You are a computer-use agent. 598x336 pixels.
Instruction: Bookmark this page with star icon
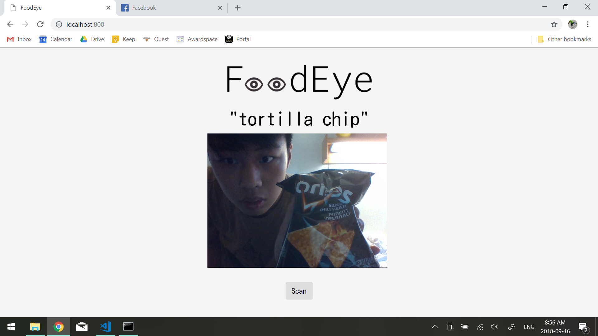tap(554, 24)
